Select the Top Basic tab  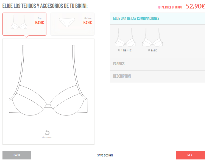point(24,24)
